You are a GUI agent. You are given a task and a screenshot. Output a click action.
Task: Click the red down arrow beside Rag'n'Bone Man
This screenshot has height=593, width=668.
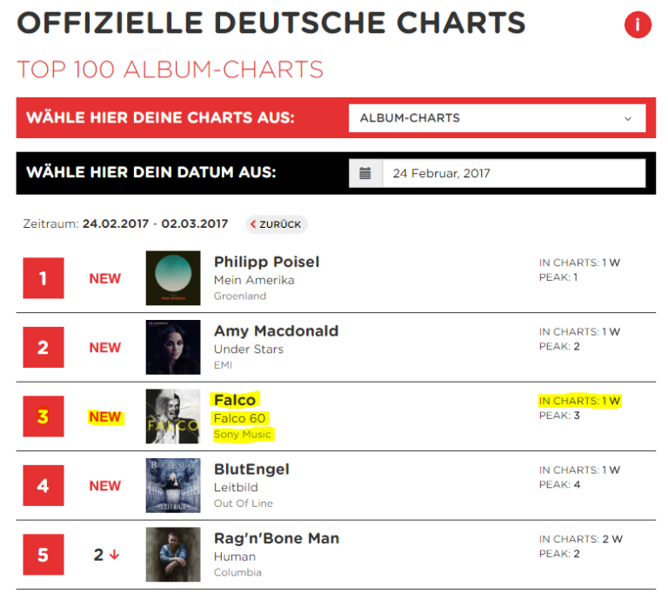114,555
